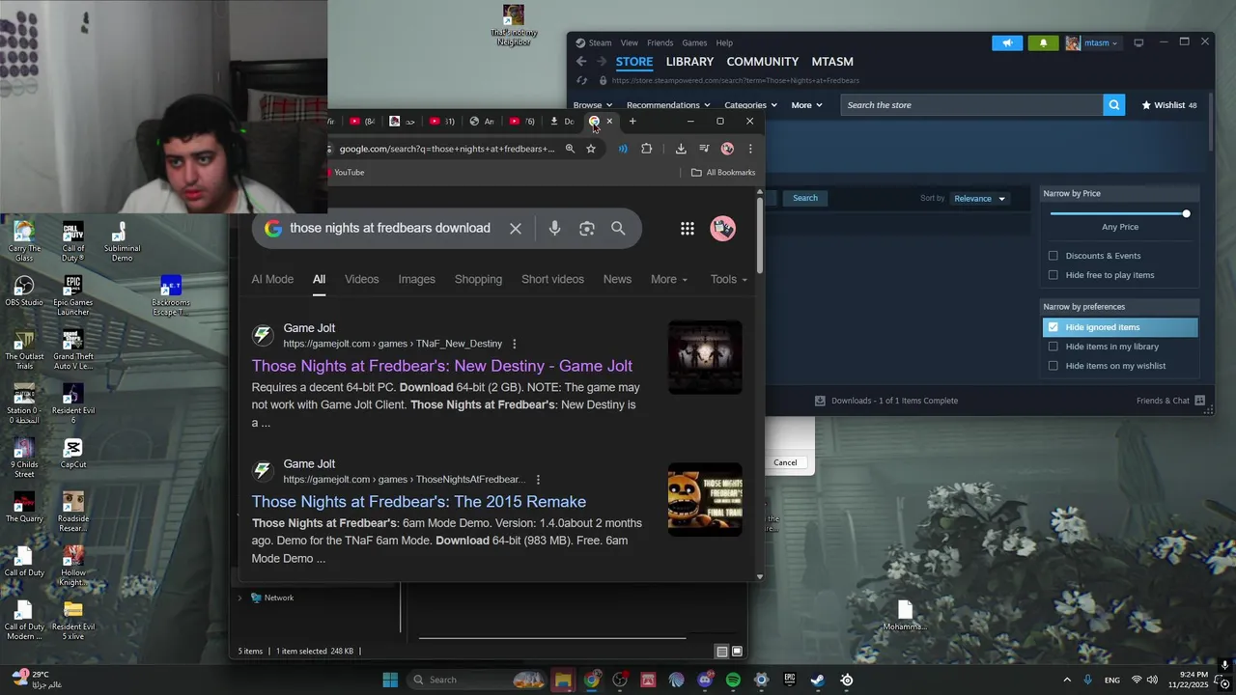Click Steam announcements megaphone icon
This screenshot has width=1236, height=695.
[x=1007, y=42]
